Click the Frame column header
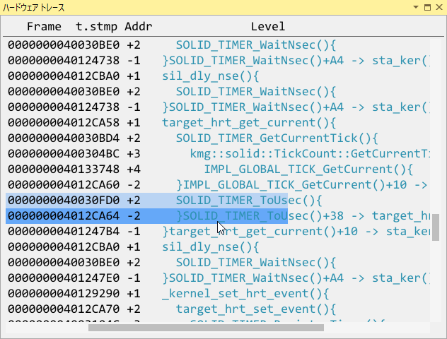 44,27
